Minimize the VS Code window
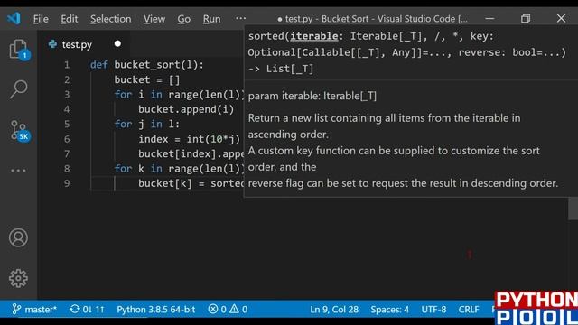This screenshot has height=325, width=578. [489, 18]
